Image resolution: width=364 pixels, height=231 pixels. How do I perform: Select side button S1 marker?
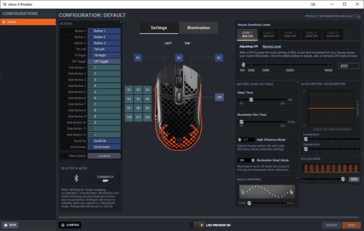pyautogui.click(x=129, y=90)
